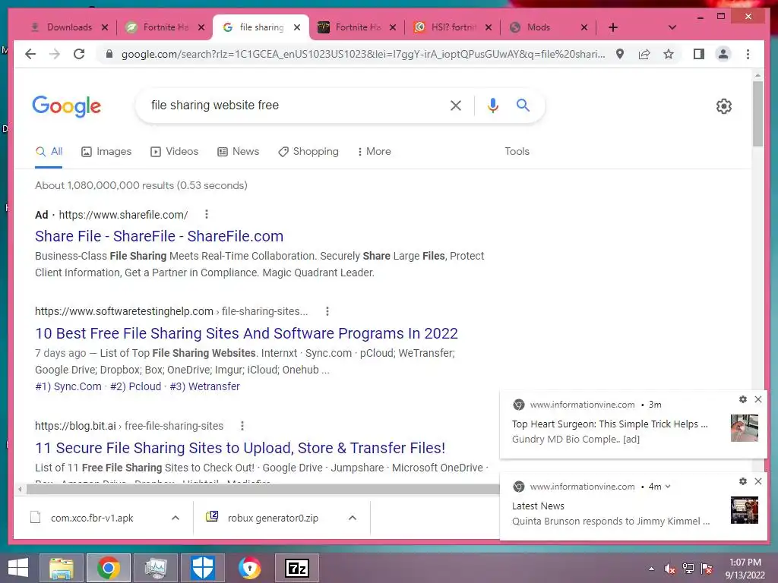The width and height of the screenshot is (778, 583).
Task: Reload the current Google page
Action: pyautogui.click(x=79, y=54)
